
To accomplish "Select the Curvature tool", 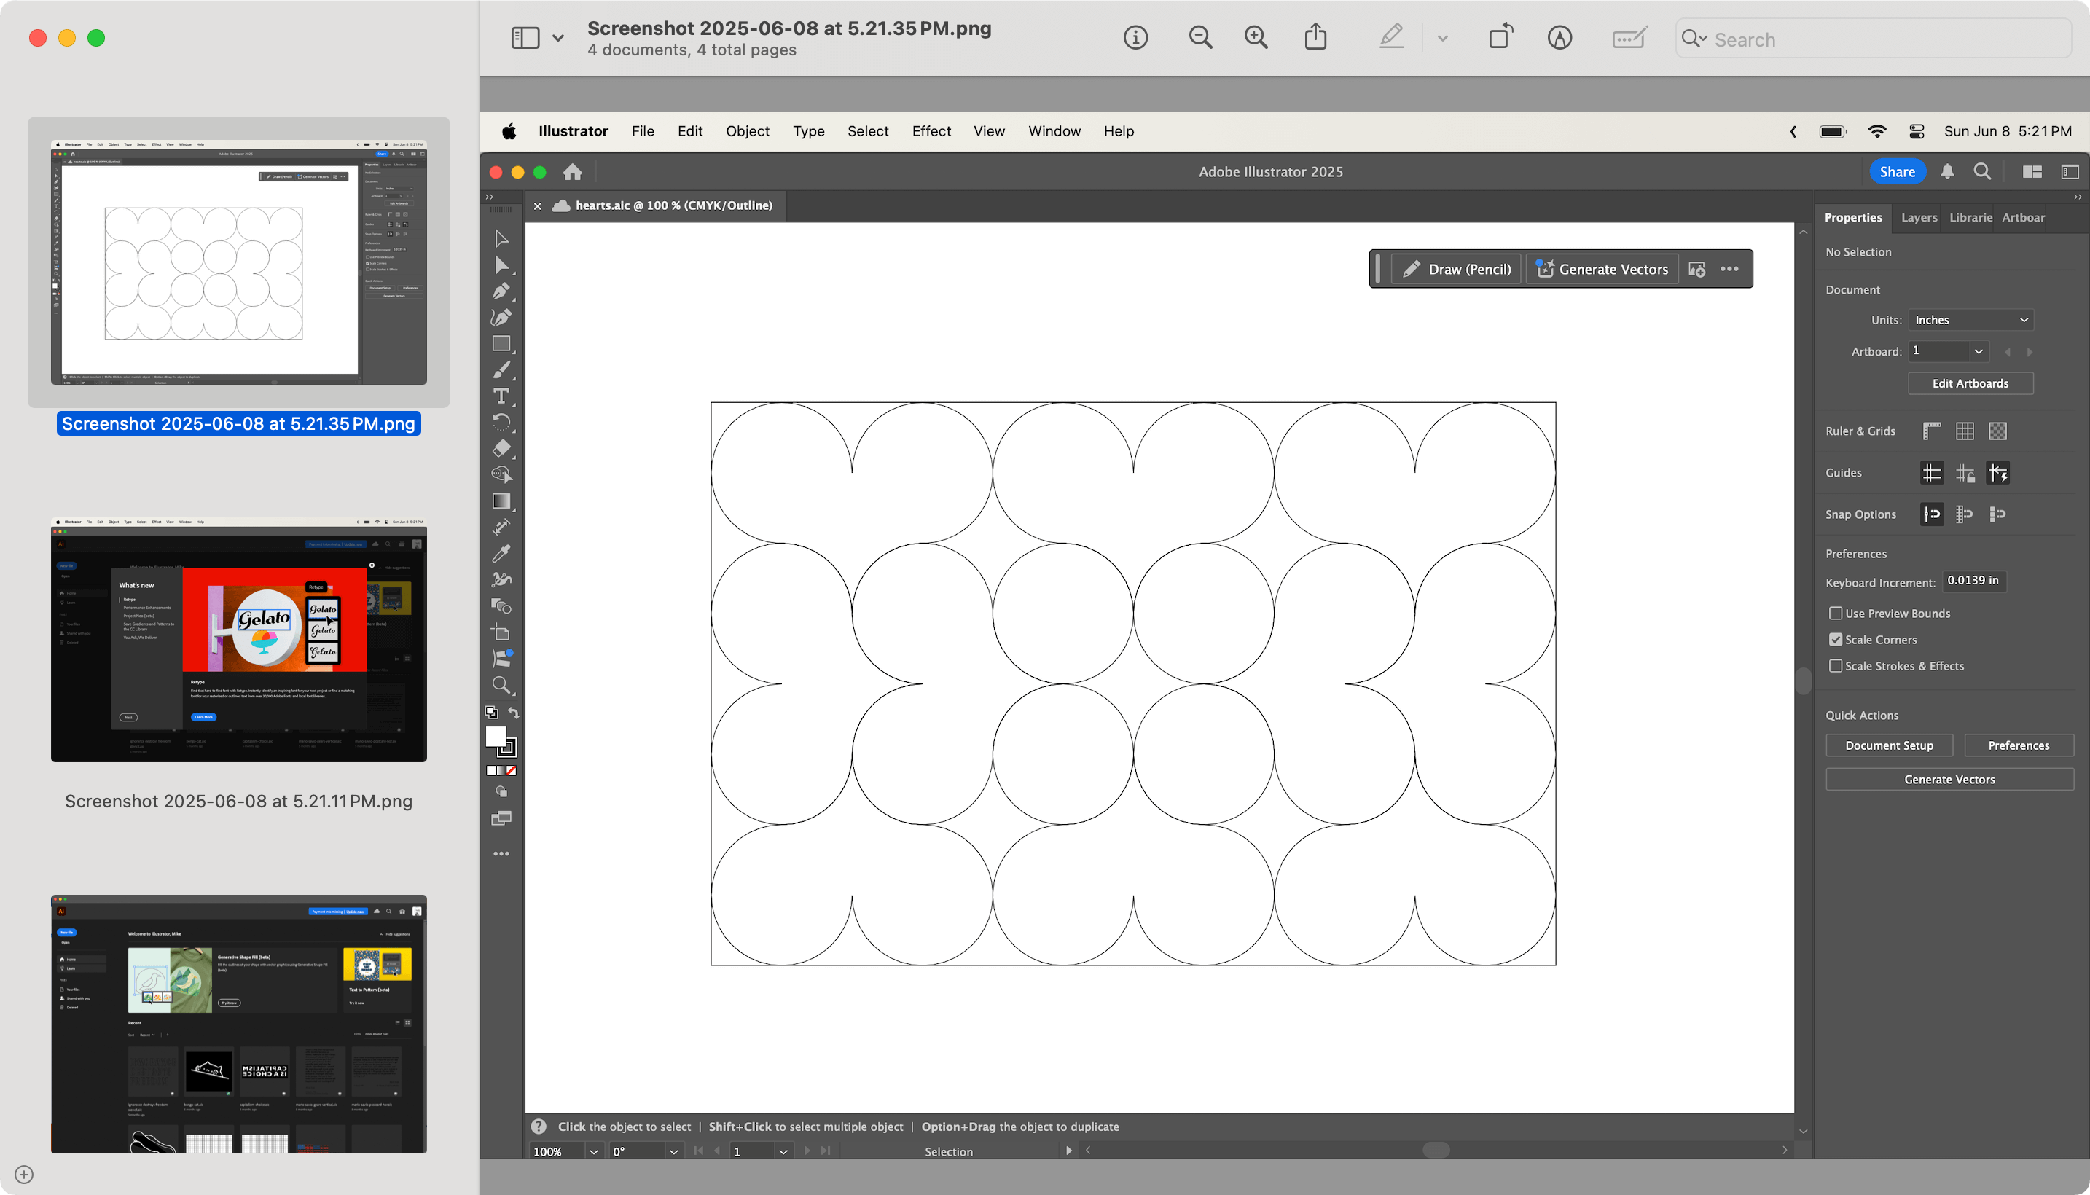I will pyautogui.click(x=501, y=317).
